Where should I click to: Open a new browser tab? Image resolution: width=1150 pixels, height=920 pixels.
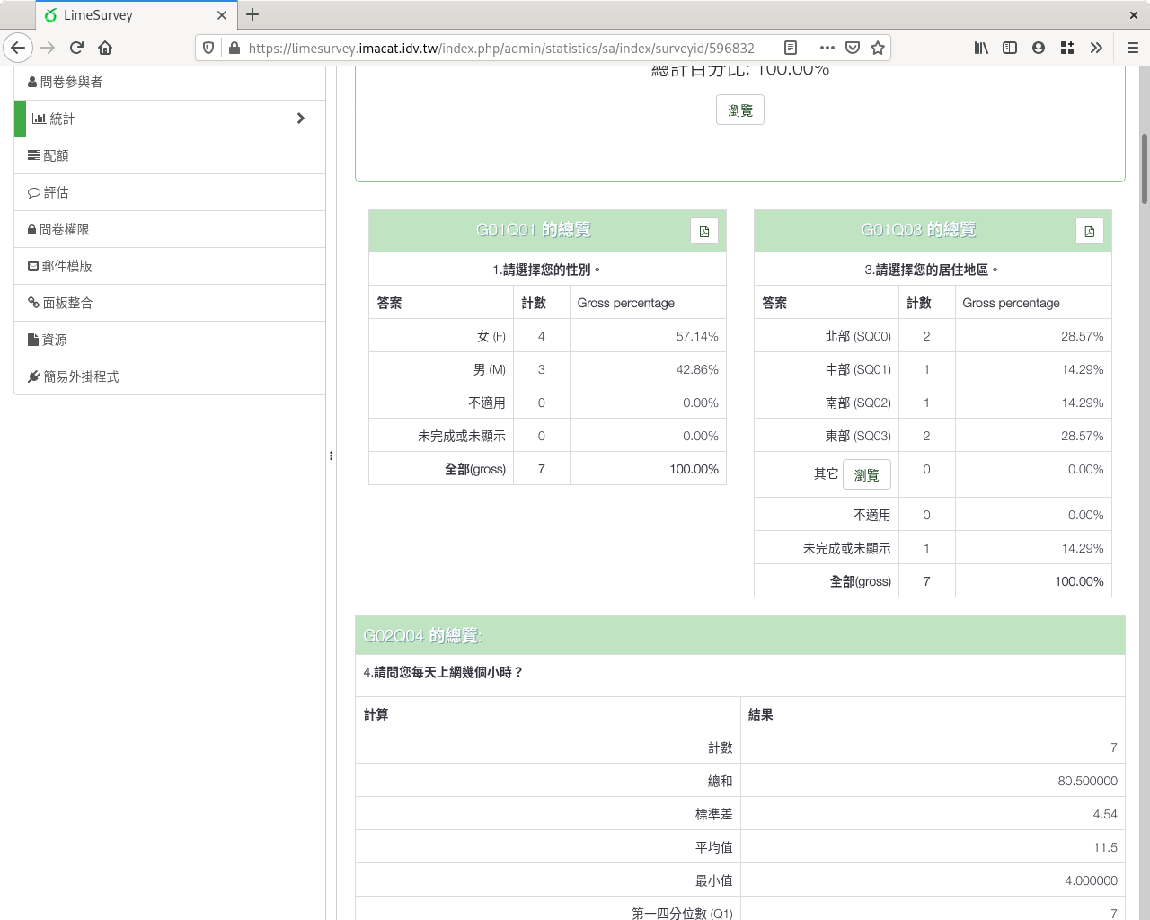click(252, 14)
